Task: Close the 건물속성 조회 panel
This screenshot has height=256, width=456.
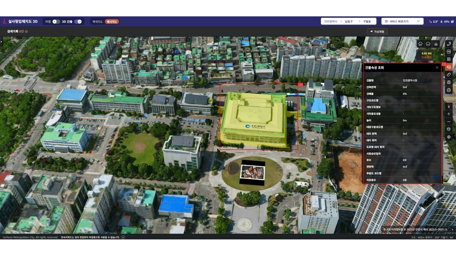Action: tap(437, 68)
